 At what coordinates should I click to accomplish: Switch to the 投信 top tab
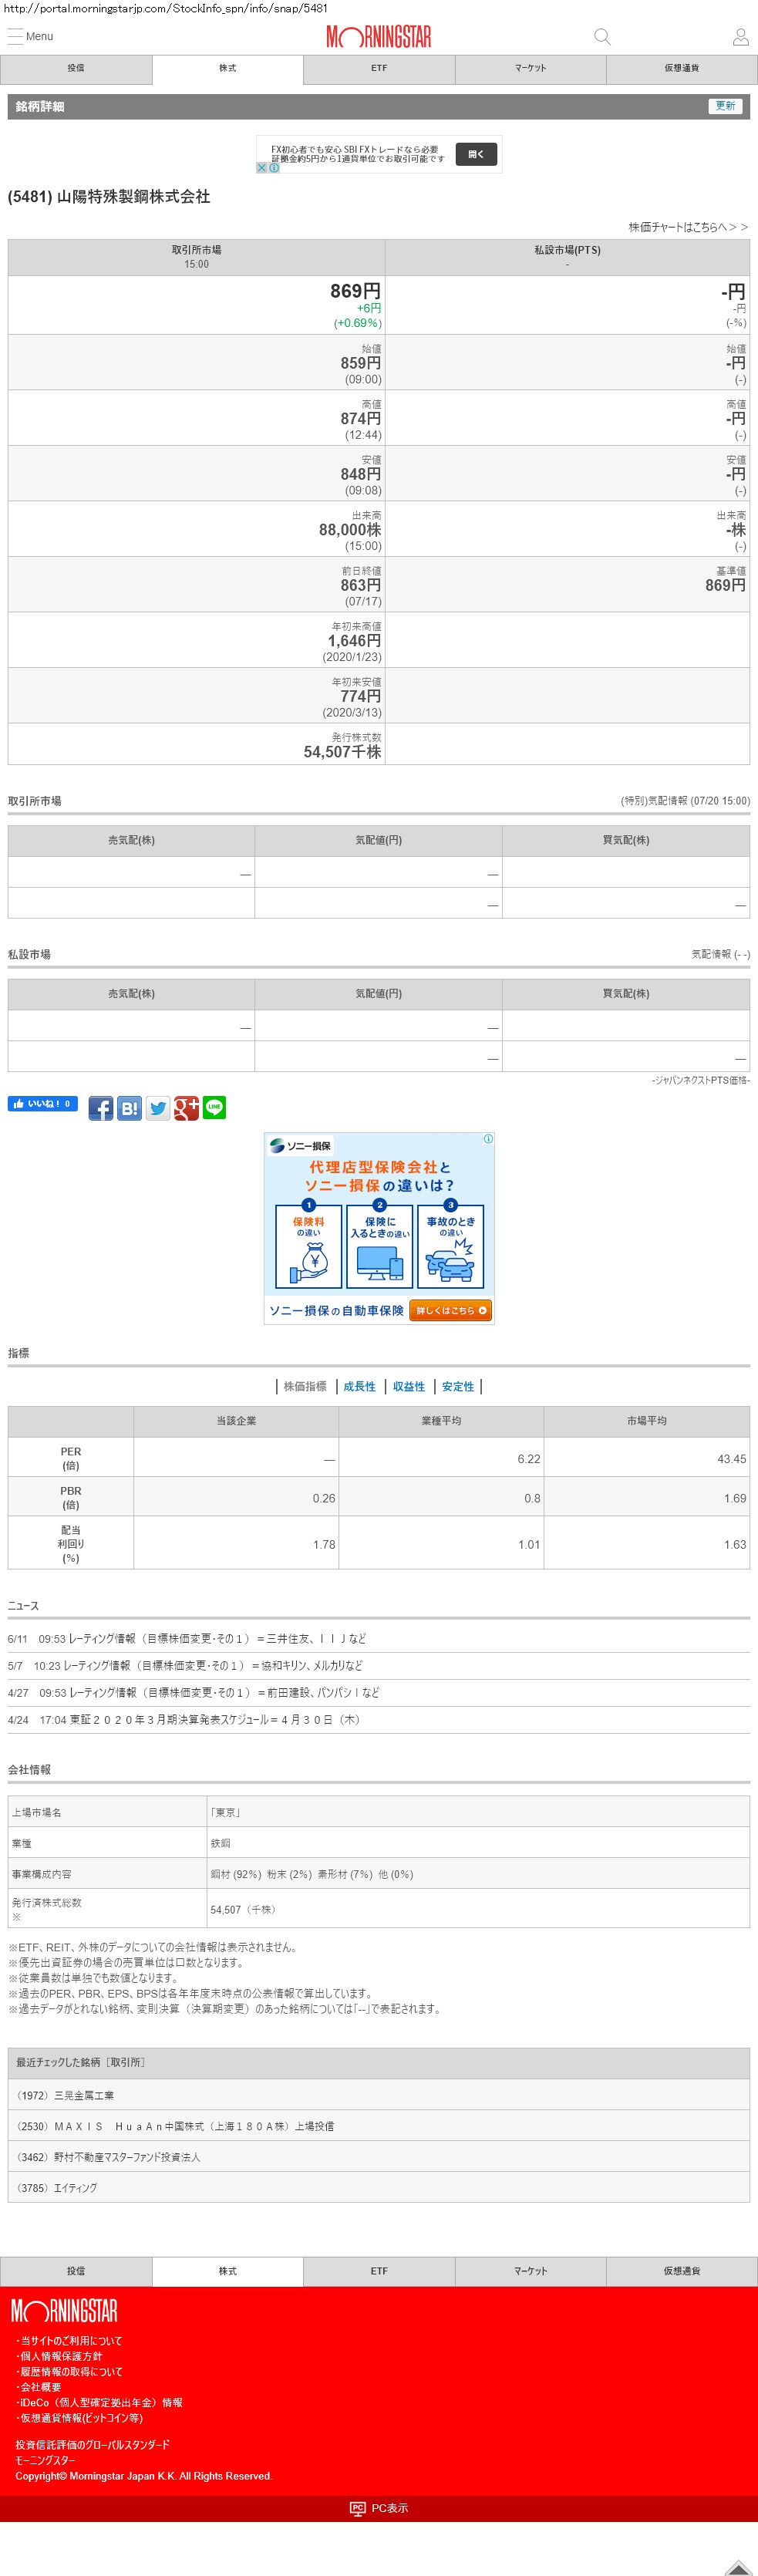click(76, 69)
